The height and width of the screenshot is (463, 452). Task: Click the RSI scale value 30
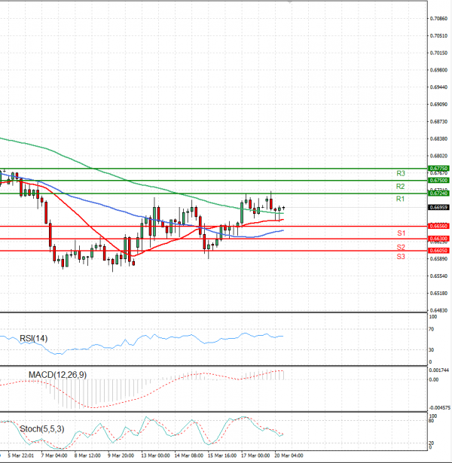point(432,350)
